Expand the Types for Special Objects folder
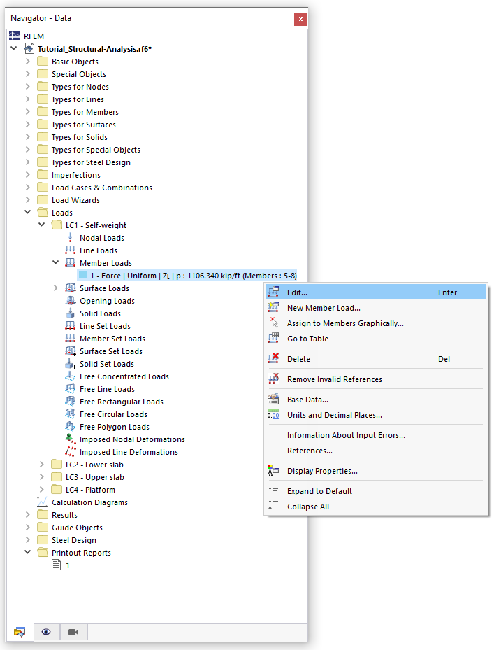The width and height of the screenshot is (494, 650). 28,150
